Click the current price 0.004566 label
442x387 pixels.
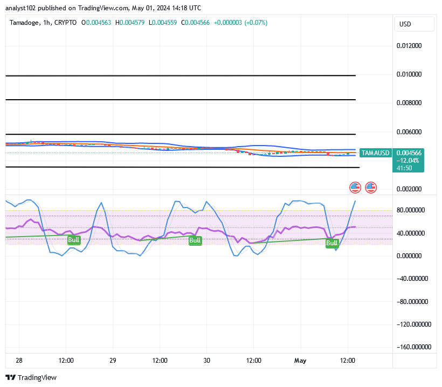[x=409, y=153]
